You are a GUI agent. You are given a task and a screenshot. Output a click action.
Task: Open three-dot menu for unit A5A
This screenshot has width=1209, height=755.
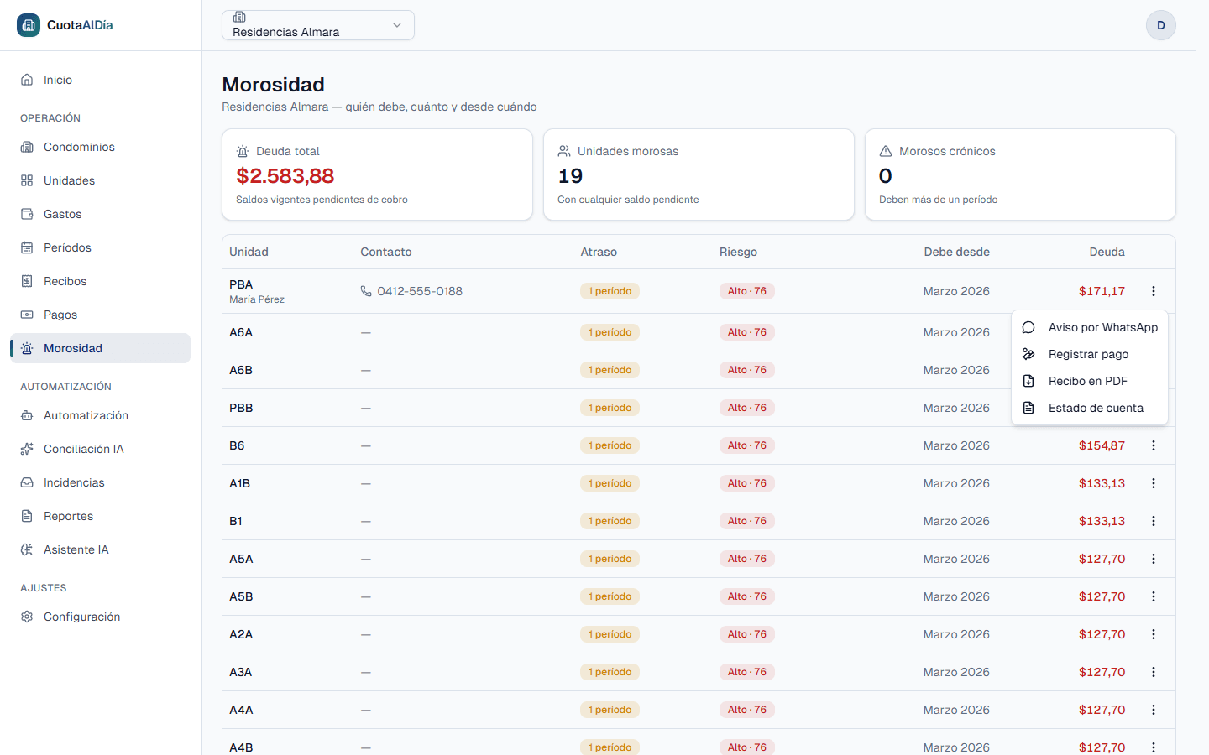tap(1154, 559)
